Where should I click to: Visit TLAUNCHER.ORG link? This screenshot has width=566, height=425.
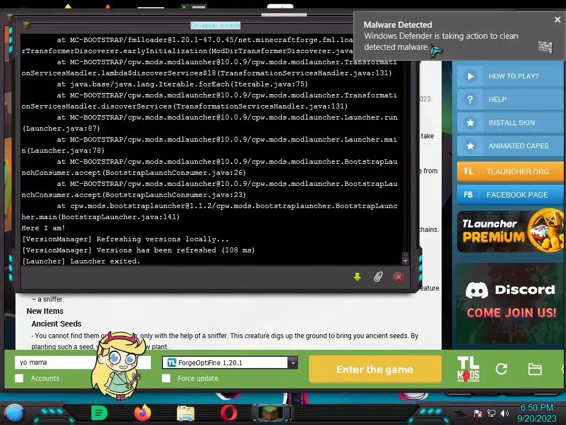510,172
